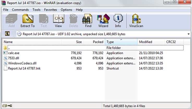Open the Options menu

[66, 10]
